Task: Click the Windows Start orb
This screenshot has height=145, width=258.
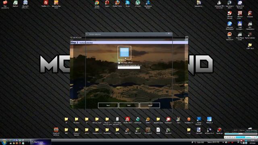Action: click(x=4, y=142)
